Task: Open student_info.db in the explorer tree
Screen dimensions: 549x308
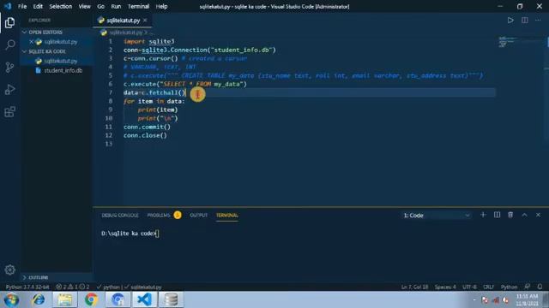Action: pos(63,70)
